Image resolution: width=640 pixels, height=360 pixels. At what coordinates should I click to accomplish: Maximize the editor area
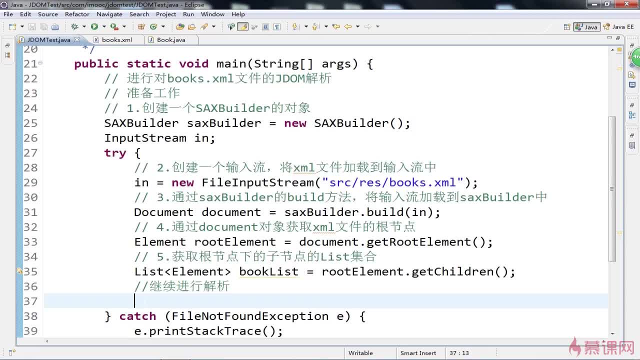(618, 38)
